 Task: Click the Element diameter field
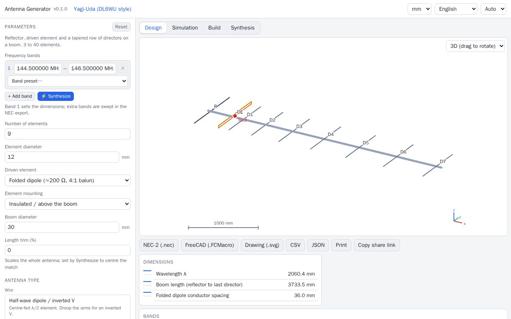click(62, 157)
